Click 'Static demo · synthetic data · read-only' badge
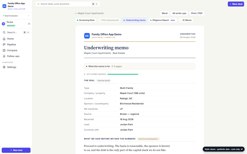Viewport: 247px width, 154px height. pyautogui.click(x=223, y=149)
